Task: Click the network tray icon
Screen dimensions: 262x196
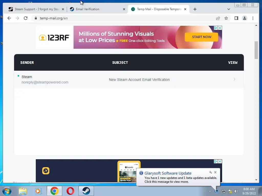Action: 224,191
